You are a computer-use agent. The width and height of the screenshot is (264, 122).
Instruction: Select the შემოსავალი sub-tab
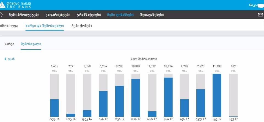(x=31, y=44)
